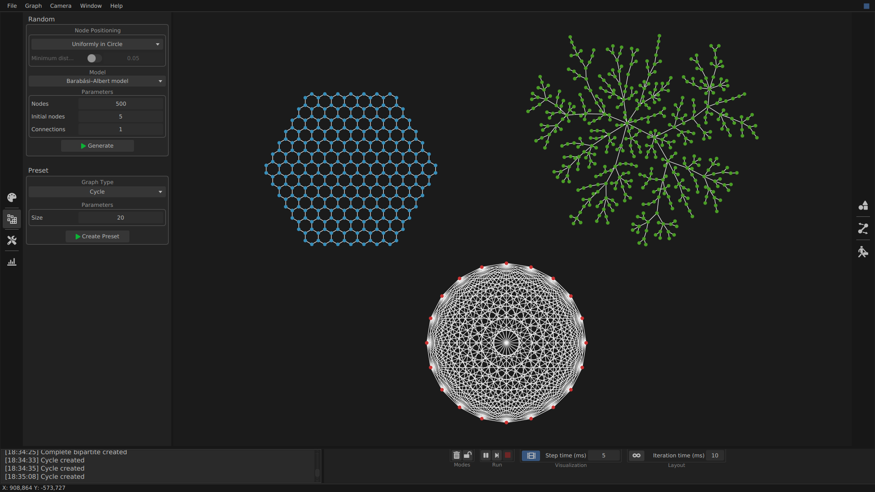Click the Nodes value field showing 500
Viewport: 875px width, 492px height.
[x=121, y=104]
